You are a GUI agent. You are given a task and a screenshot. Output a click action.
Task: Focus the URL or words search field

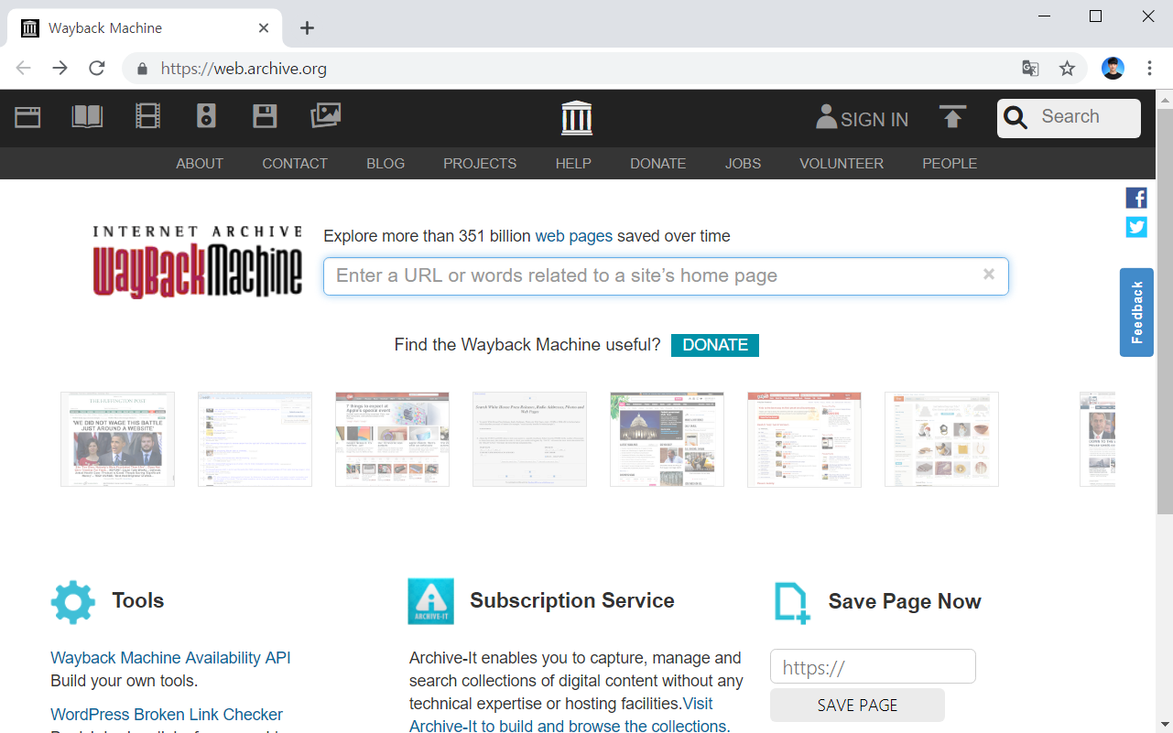[x=666, y=276]
